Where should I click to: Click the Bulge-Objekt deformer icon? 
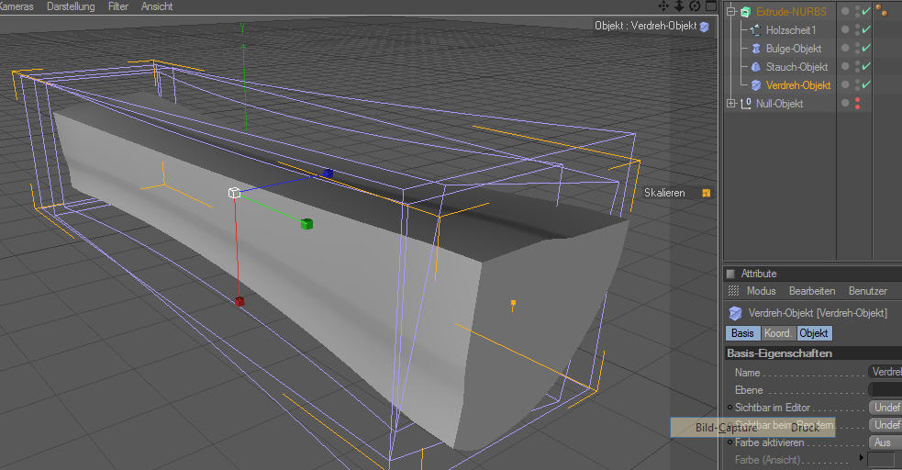click(x=756, y=49)
